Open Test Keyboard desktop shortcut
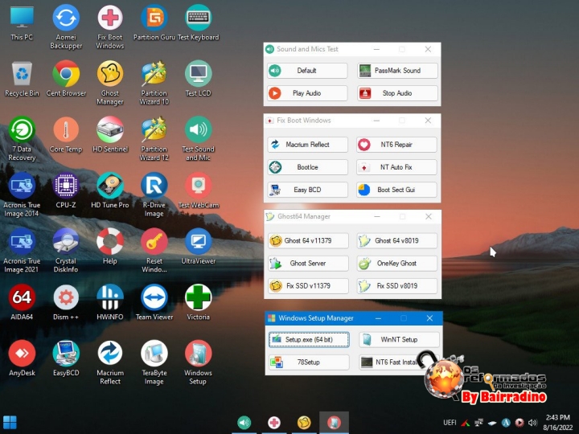579x434 pixels. (199, 23)
